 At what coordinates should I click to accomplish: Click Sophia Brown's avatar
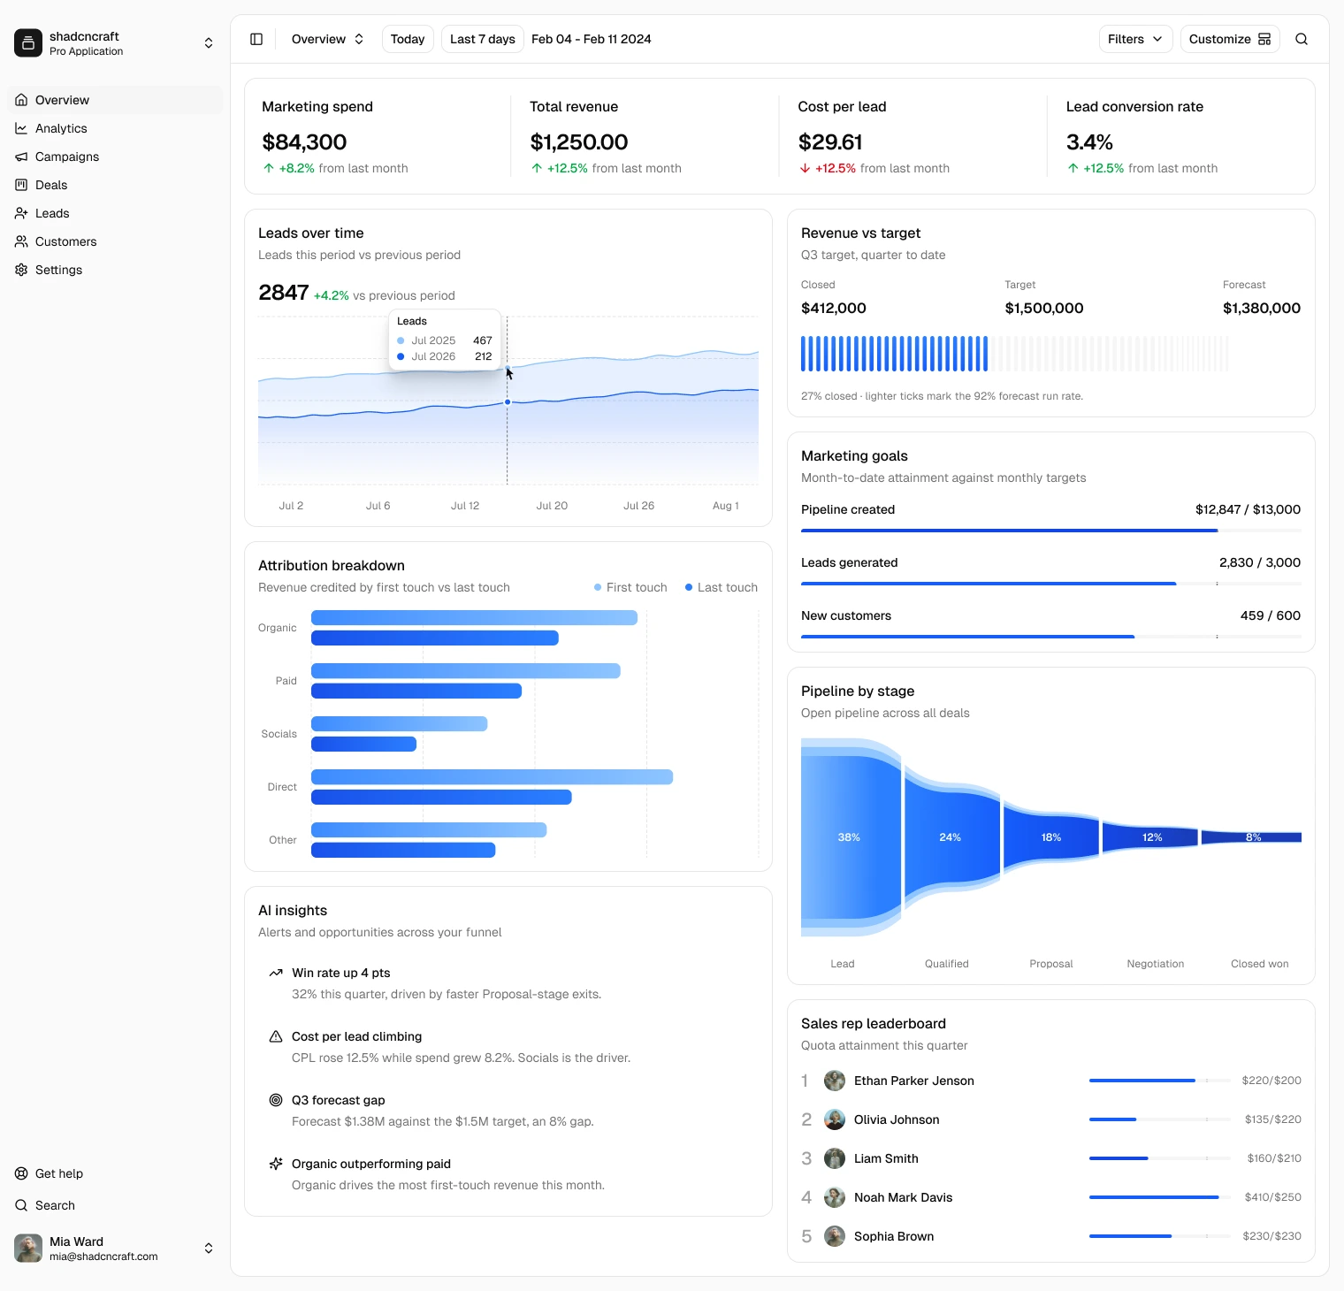835,1236
